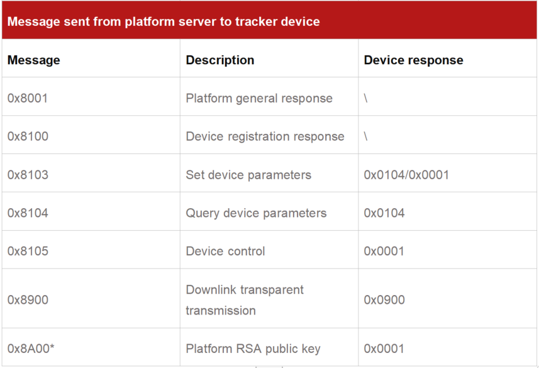Click the Description column header
This screenshot has width=539, height=368.
pos(220,60)
